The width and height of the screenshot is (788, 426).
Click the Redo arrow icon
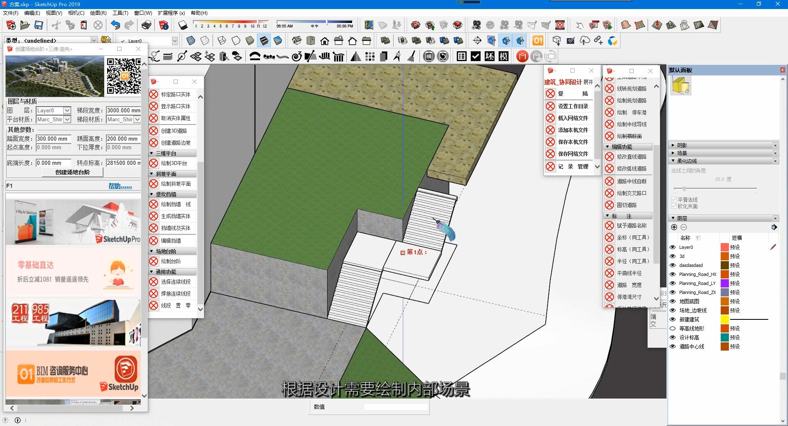[x=129, y=25]
